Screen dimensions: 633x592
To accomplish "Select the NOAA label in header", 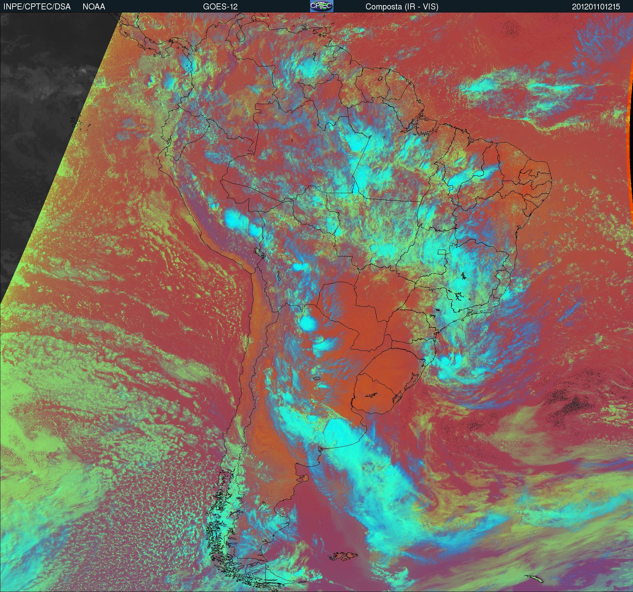I will 94,7.
